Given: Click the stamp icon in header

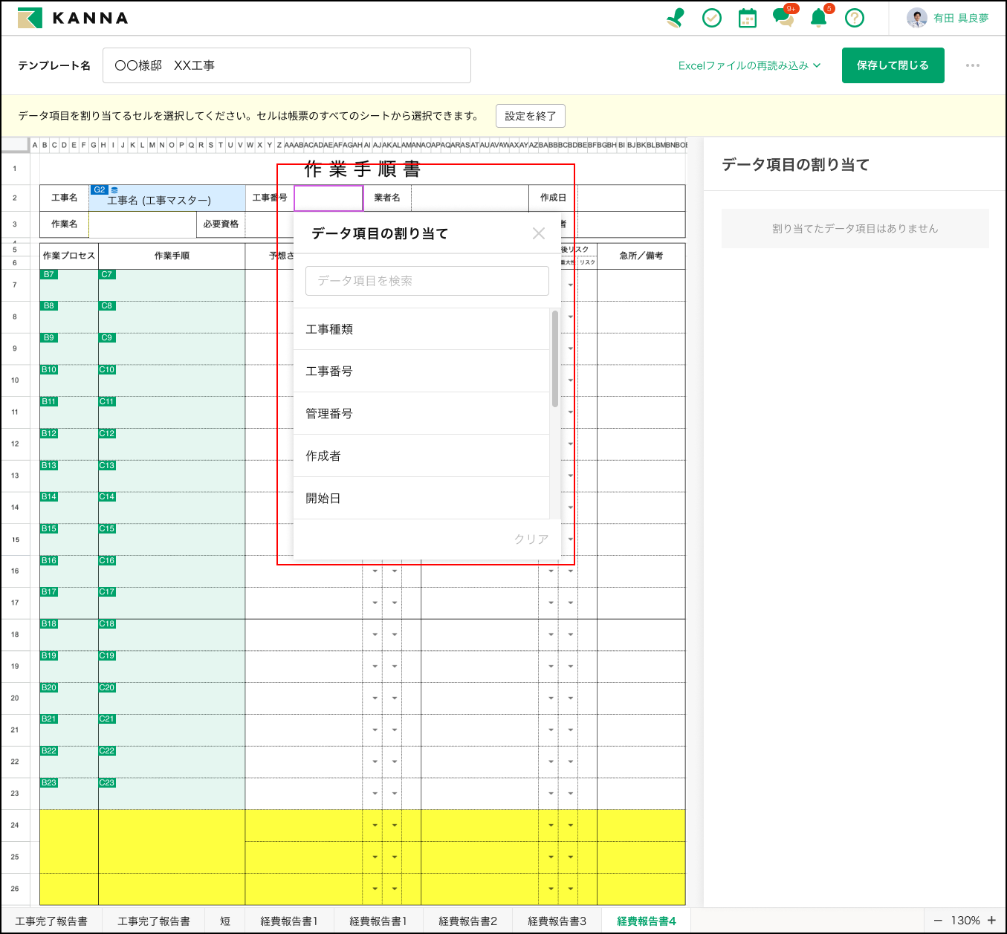Looking at the screenshot, I should 675,18.
